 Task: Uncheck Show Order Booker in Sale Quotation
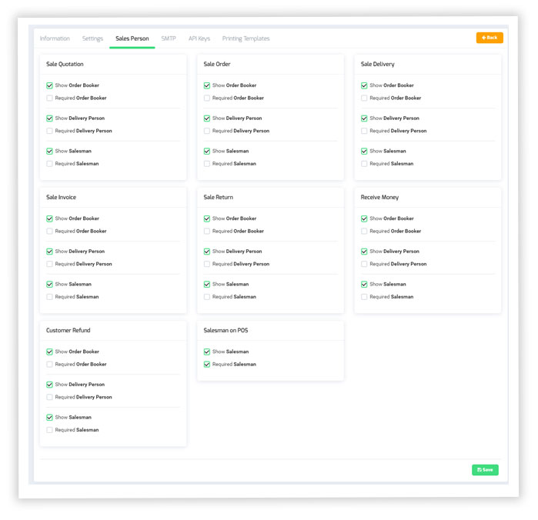pyautogui.click(x=50, y=86)
